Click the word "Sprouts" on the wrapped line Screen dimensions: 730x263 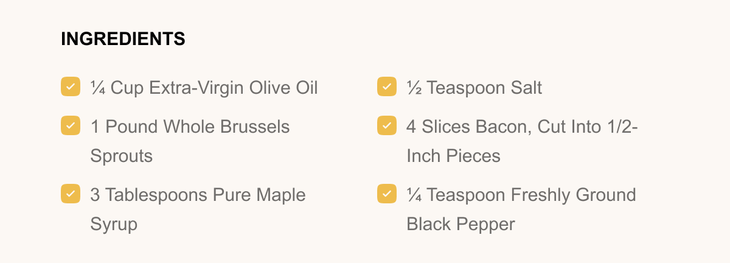tap(121, 156)
